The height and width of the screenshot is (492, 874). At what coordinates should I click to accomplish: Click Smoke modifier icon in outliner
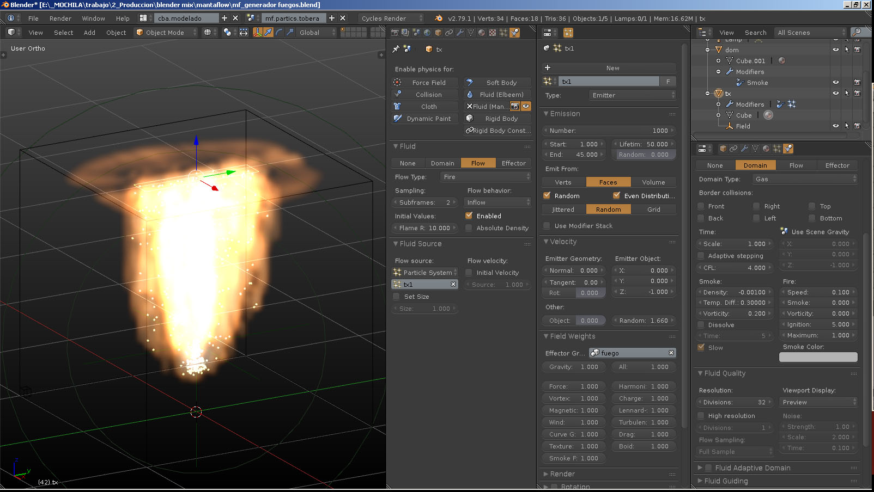(740, 83)
